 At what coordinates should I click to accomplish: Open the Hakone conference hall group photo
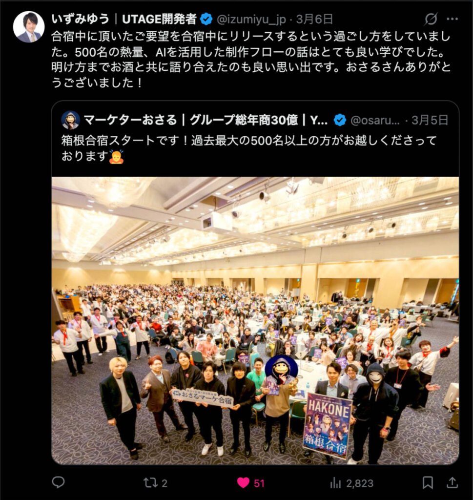(255, 320)
